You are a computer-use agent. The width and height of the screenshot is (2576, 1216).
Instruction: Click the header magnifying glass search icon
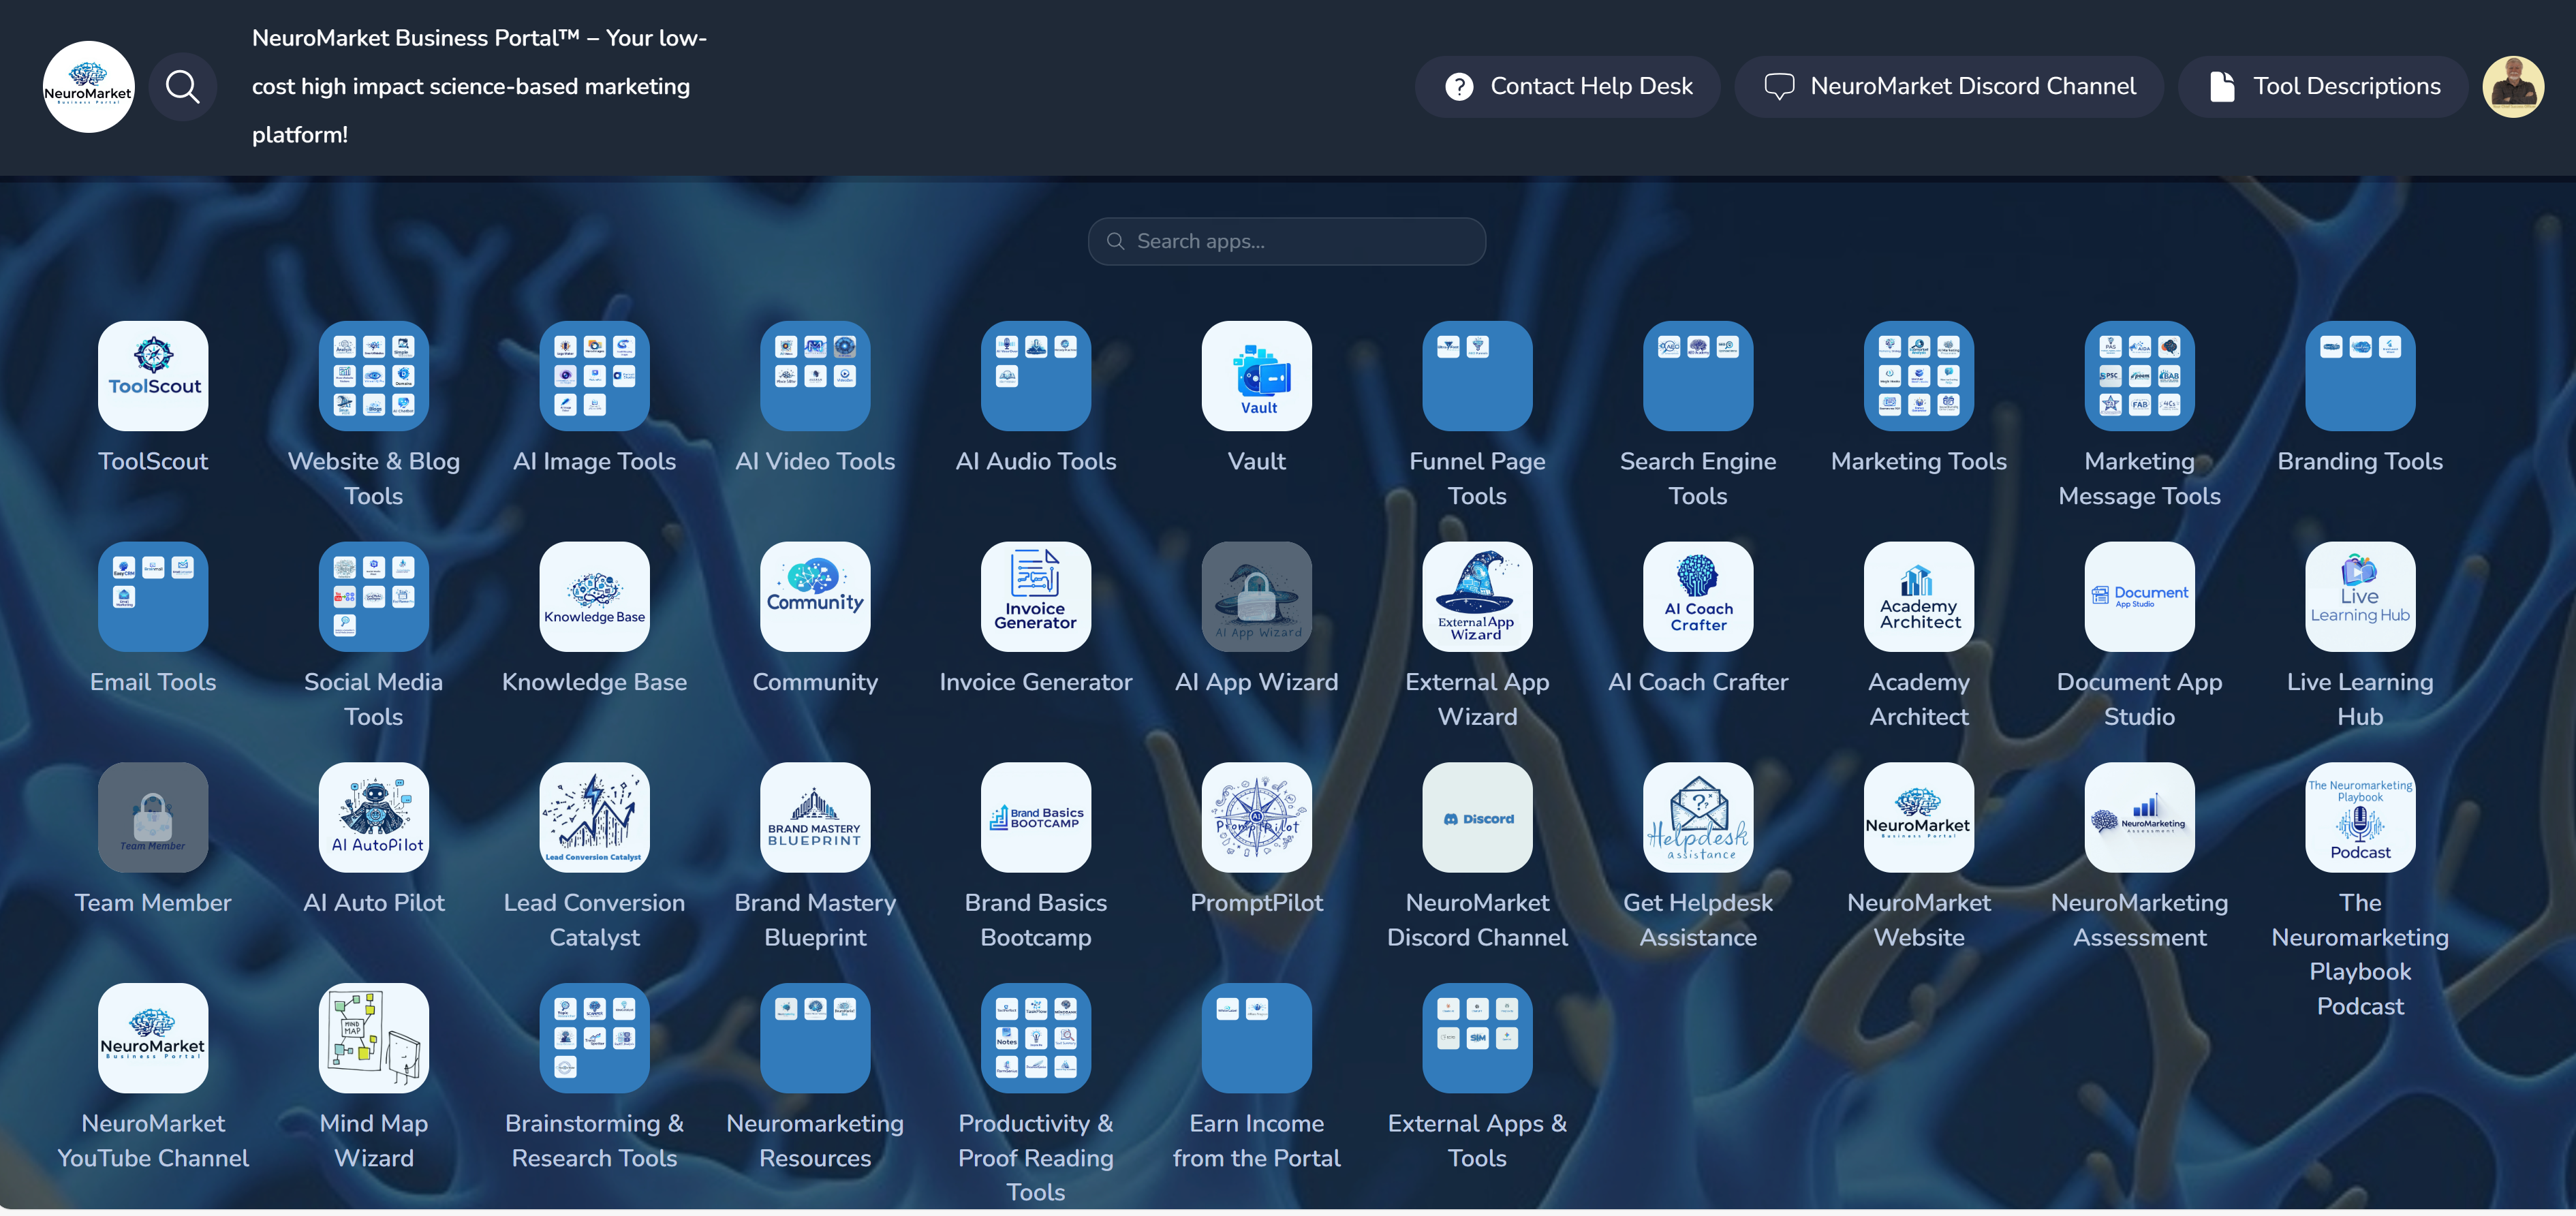pyautogui.click(x=182, y=87)
